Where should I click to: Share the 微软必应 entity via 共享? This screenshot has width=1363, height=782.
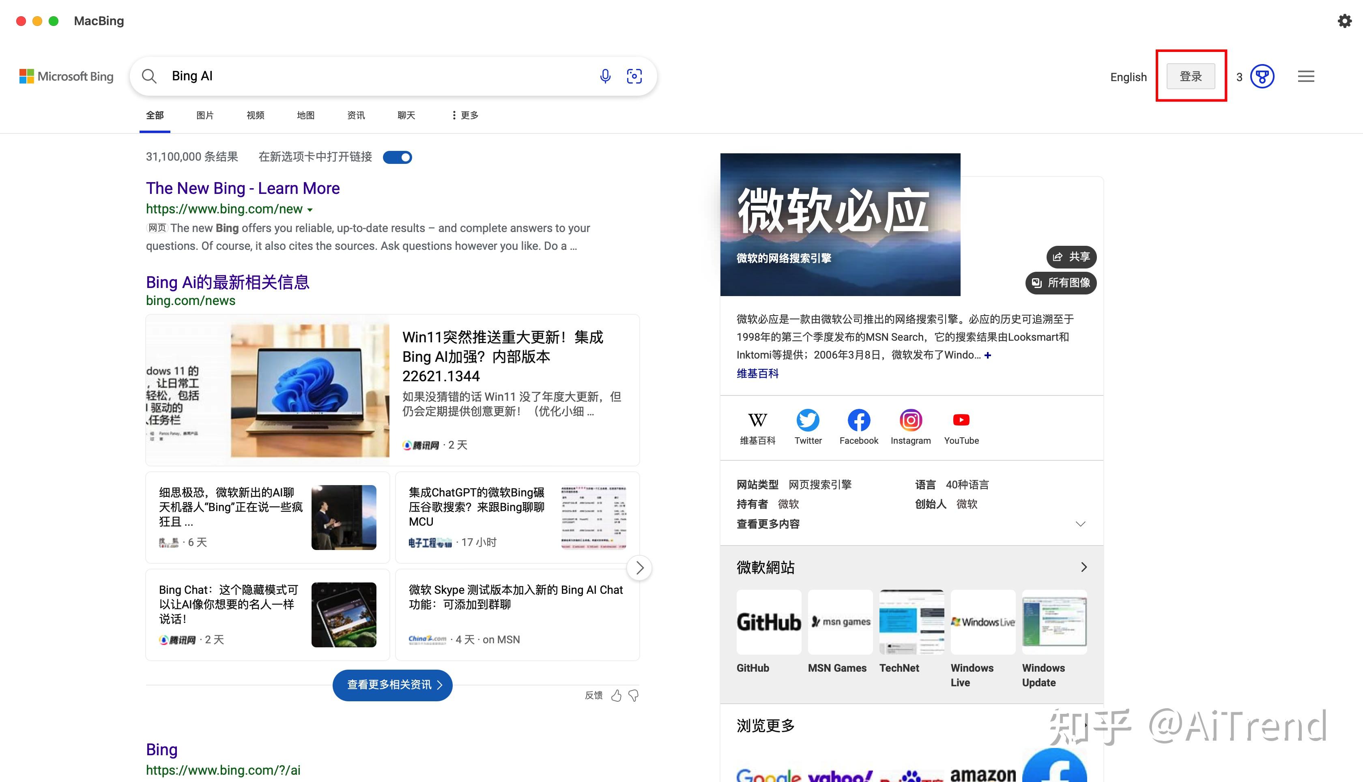point(1071,257)
